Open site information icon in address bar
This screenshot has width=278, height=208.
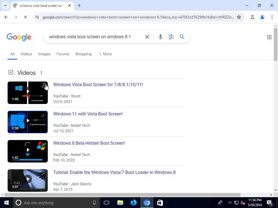37,17
